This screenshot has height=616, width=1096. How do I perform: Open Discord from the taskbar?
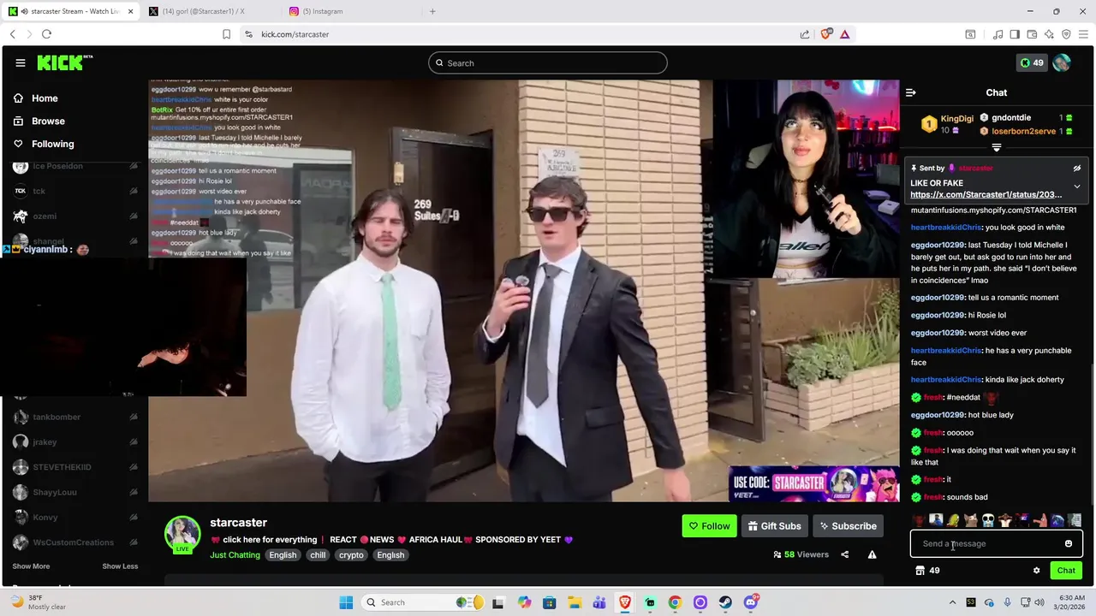coord(751,602)
